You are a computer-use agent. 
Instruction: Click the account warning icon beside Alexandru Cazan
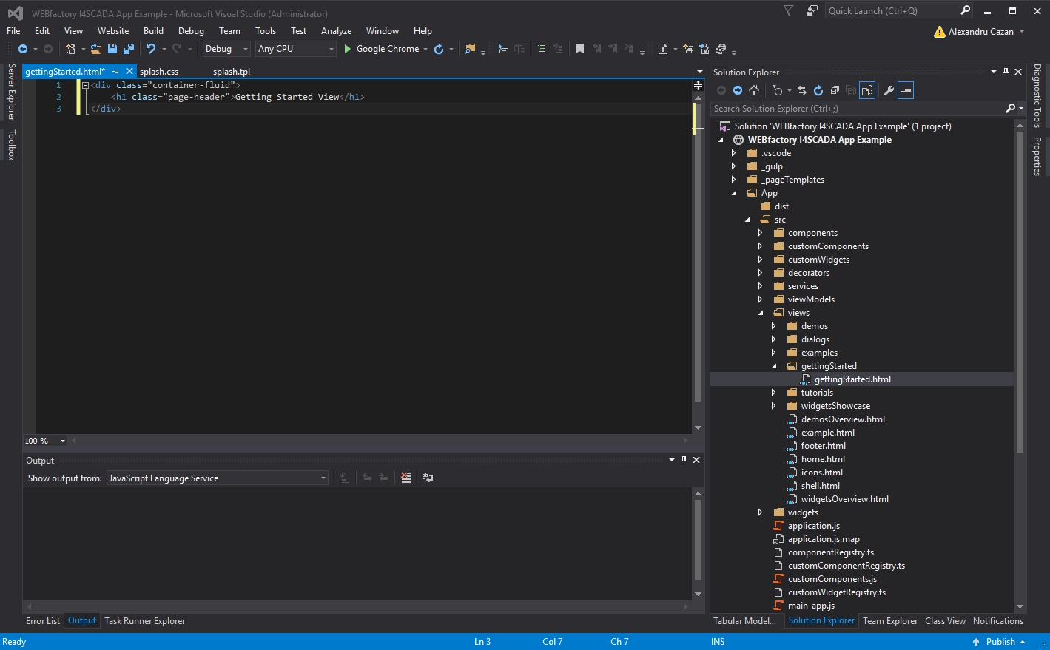(940, 32)
